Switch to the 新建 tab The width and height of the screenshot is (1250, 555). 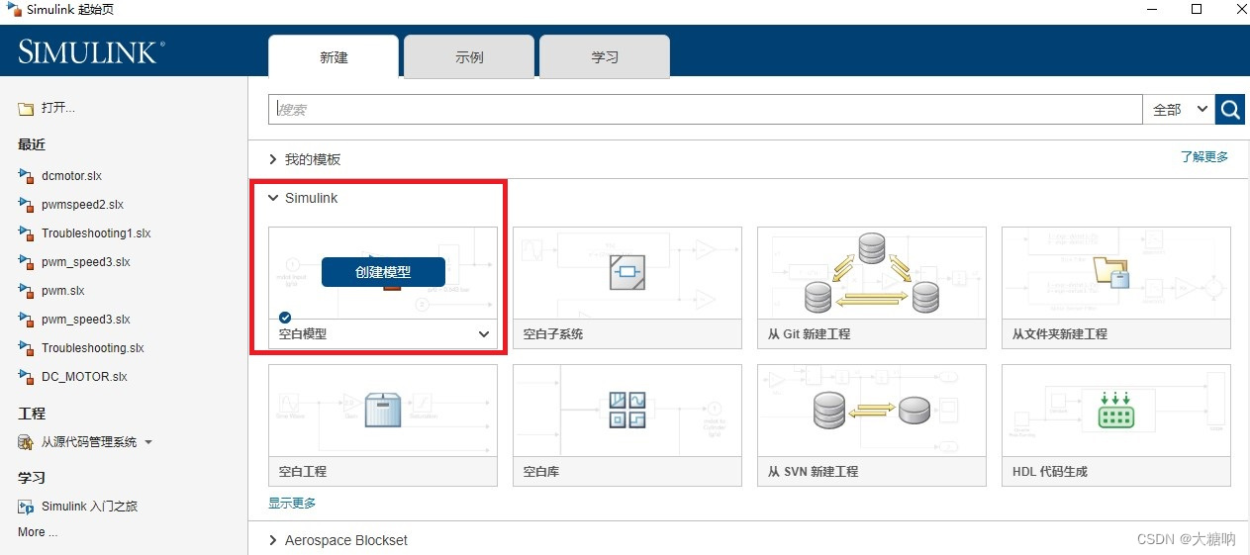334,57
